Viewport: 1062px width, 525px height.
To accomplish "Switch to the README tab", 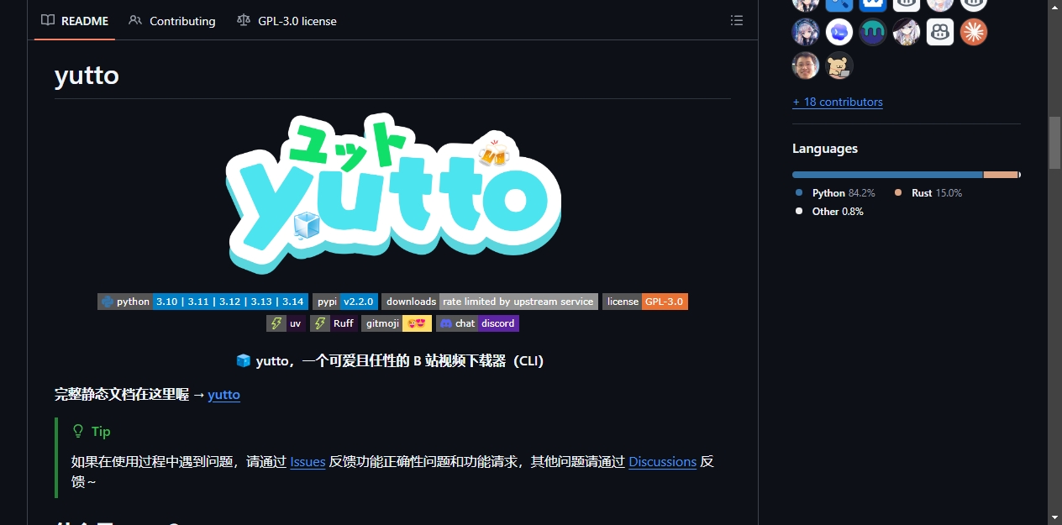I will tap(76, 21).
